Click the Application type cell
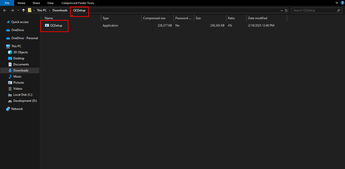345x169 pixels. coord(110,26)
